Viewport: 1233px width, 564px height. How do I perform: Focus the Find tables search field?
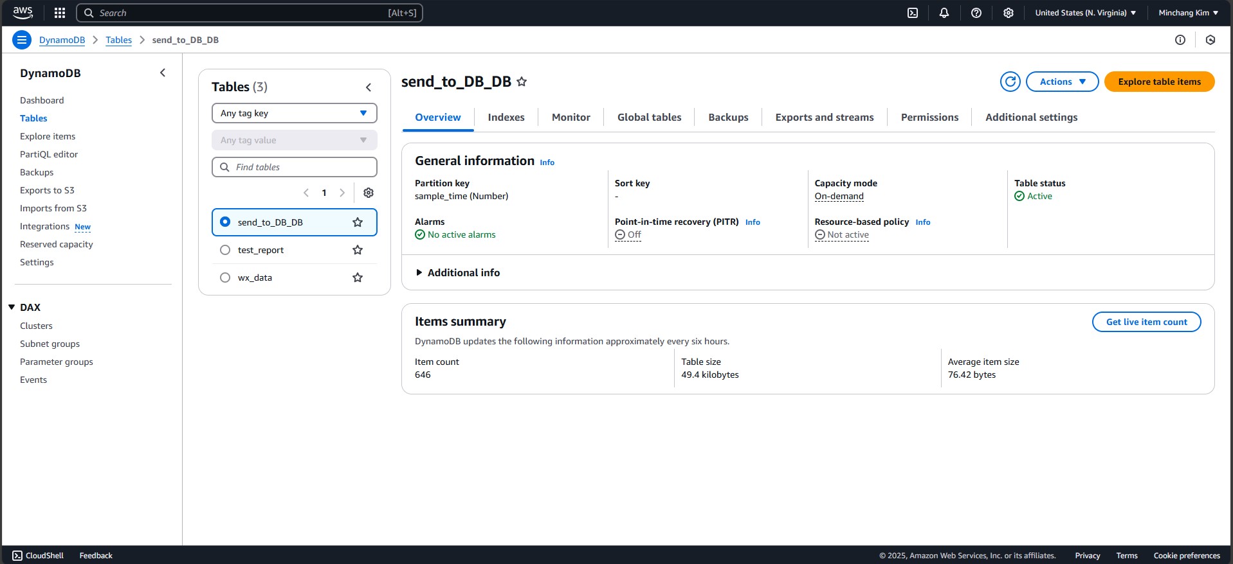[295, 167]
